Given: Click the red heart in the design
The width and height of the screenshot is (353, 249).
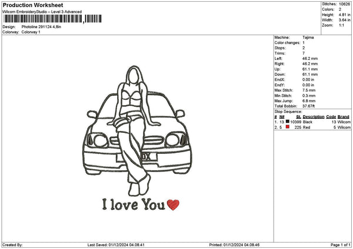Looking at the screenshot, I should click(173, 205).
